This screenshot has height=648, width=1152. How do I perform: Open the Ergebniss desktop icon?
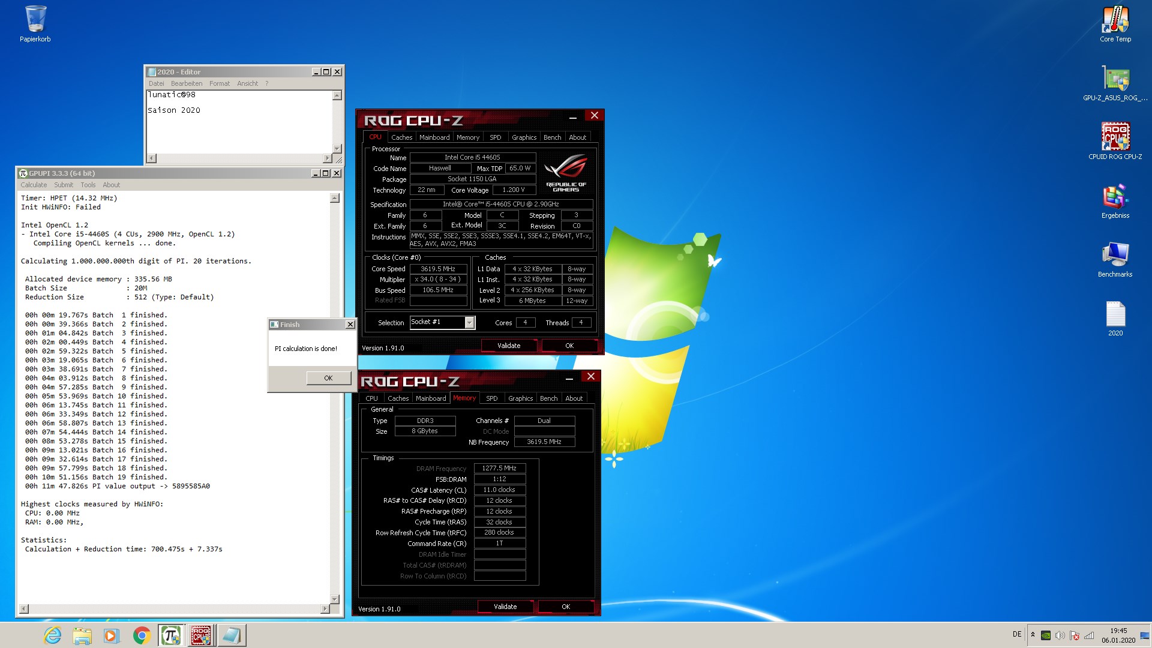tap(1115, 200)
